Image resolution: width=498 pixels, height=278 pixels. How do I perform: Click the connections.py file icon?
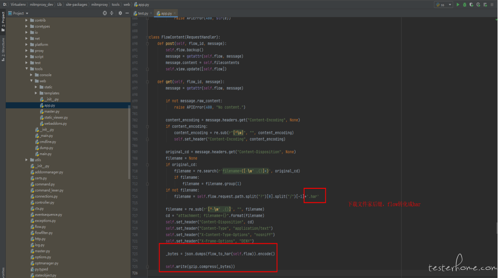(32, 197)
